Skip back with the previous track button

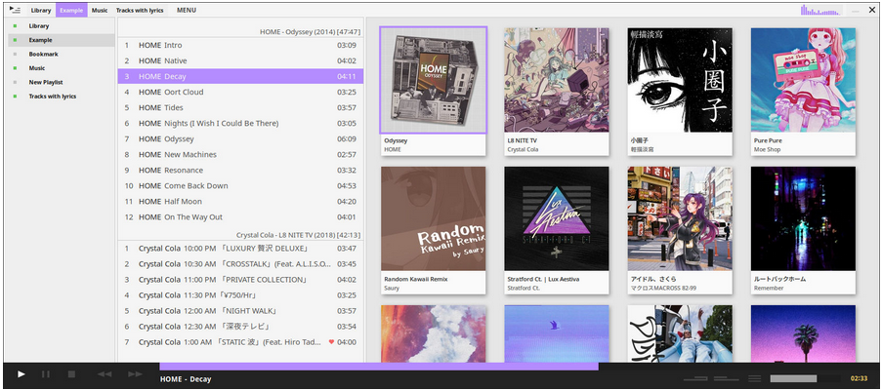coord(105,373)
